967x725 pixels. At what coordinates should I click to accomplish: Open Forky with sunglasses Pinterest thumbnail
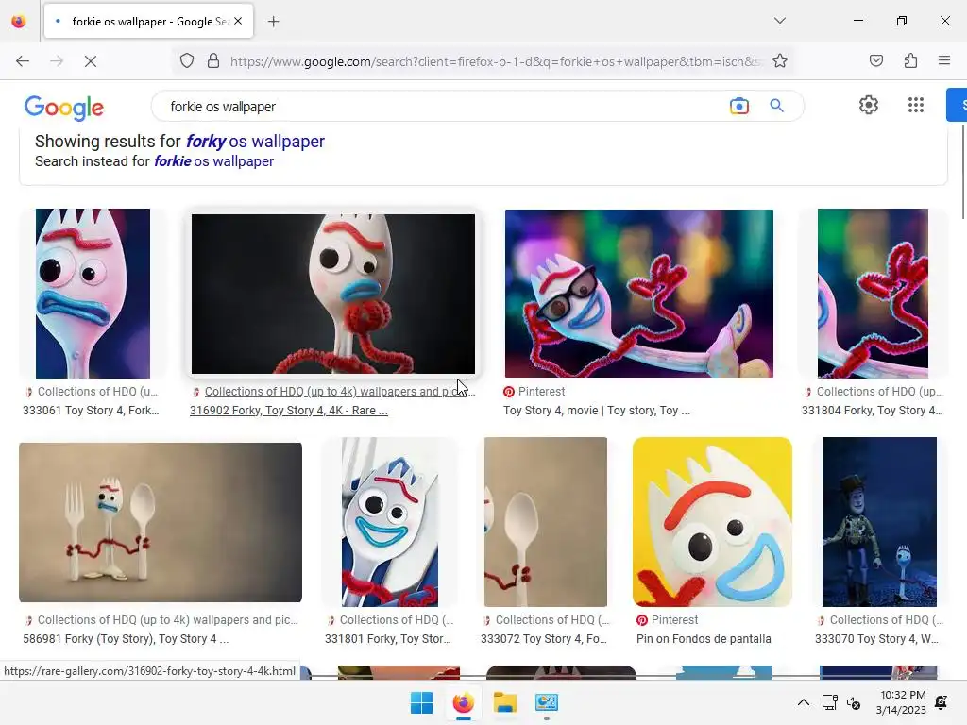(x=639, y=294)
